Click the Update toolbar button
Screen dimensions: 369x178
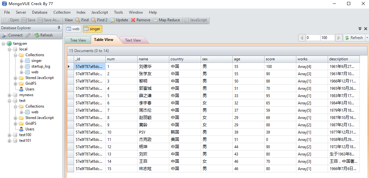pyautogui.click(x=119, y=20)
